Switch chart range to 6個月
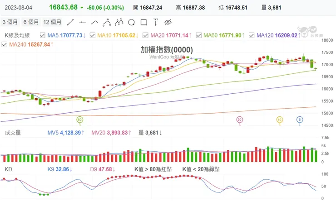The width and height of the screenshot is (336, 201). click(30, 22)
